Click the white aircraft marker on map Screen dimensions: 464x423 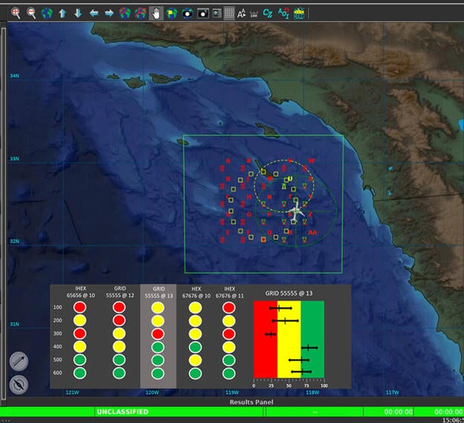(295, 211)
